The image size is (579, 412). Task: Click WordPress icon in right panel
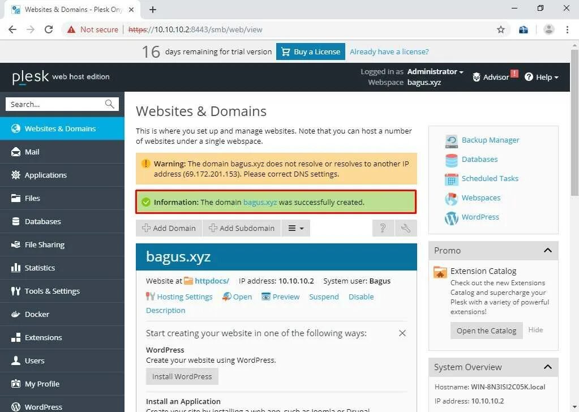pyautogui.click(x=451, y=218)
